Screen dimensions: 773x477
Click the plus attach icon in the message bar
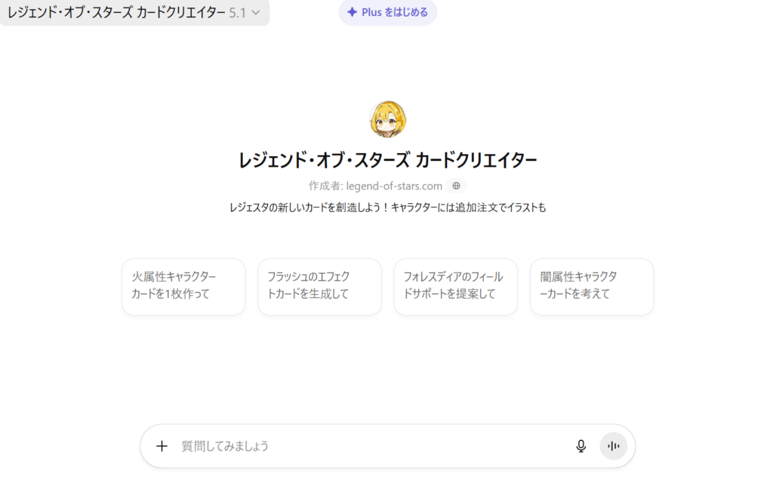(162, 446)
